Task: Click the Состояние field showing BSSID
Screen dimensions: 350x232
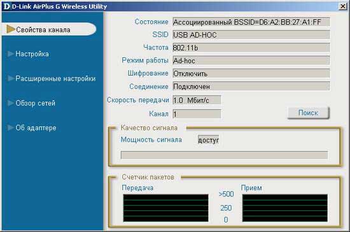Action: (x=251, y=22)
